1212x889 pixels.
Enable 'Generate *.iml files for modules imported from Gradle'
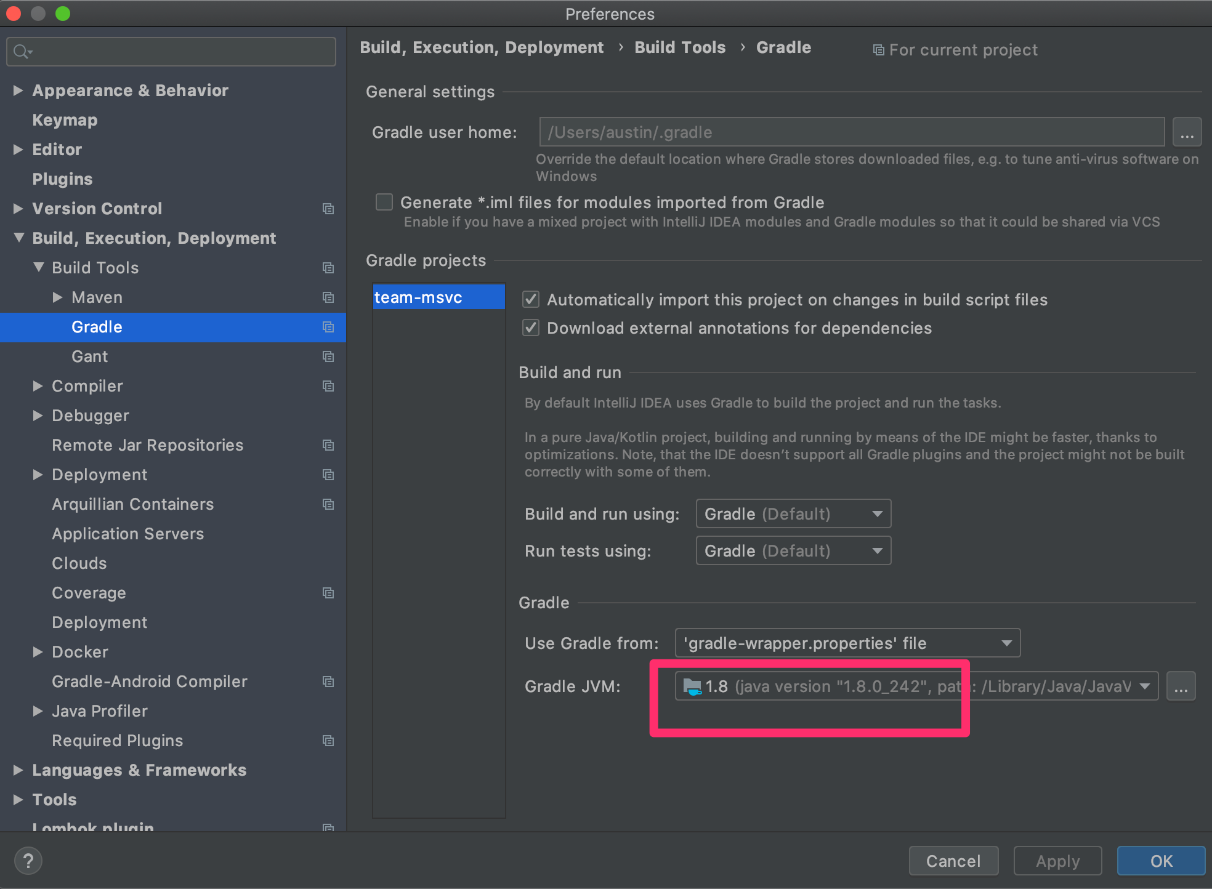click(384, 202)
